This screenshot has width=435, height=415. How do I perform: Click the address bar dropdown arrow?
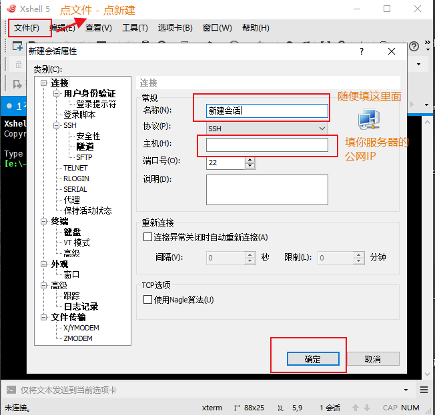pyautogui.click(x=418, y=64)
